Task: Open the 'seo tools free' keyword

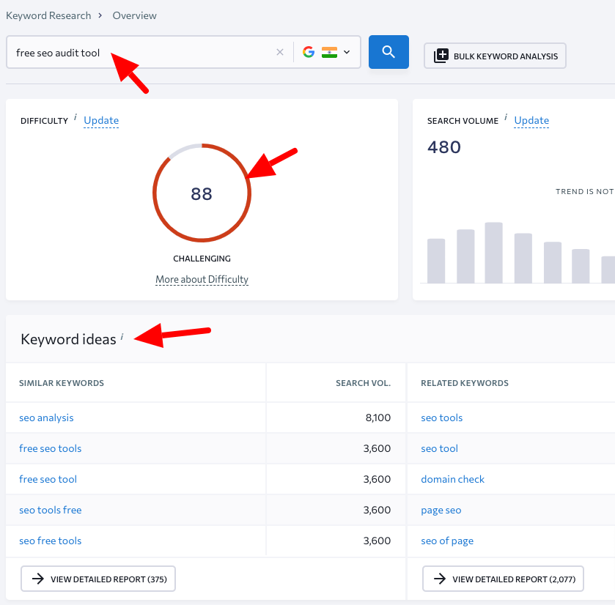Action: tap(50, 510)
